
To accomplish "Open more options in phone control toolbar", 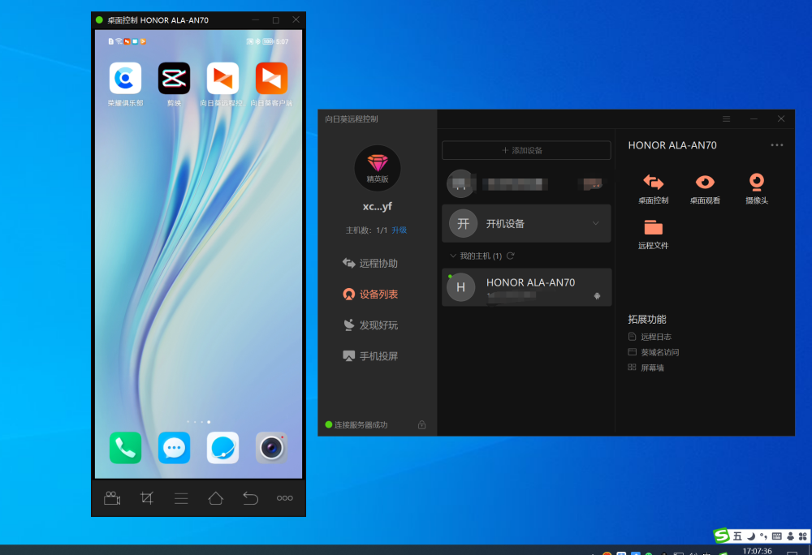I will (285, 498).
